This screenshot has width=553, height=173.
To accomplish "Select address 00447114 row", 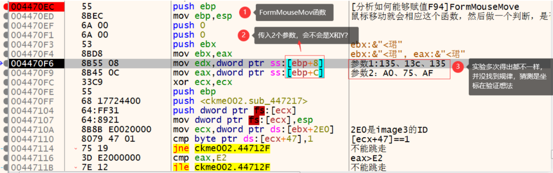I will [32, 148].
